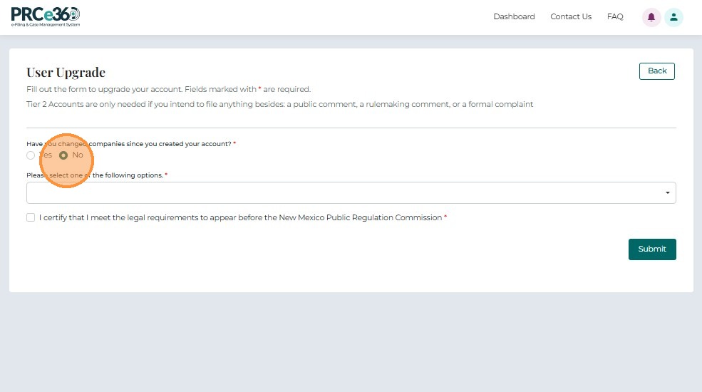Click the red asterisk after the certification text

(x=445, y=217)
